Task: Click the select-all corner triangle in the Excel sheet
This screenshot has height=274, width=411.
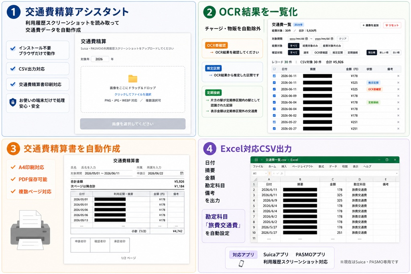Action: 255,179
